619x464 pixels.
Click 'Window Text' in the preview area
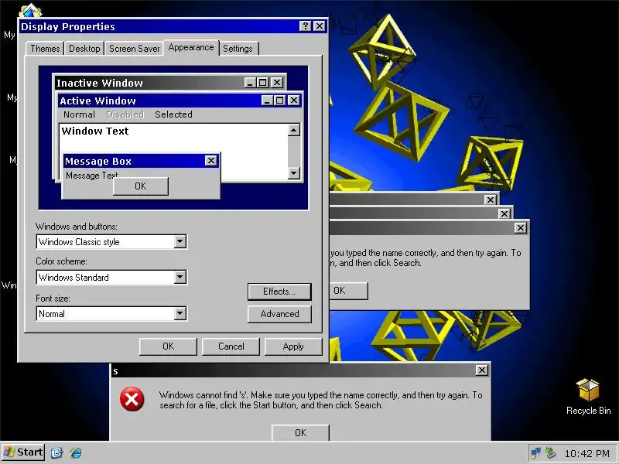[x=95, y=131]
